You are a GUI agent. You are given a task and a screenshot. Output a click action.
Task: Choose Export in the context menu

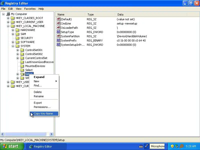point(44,103)
